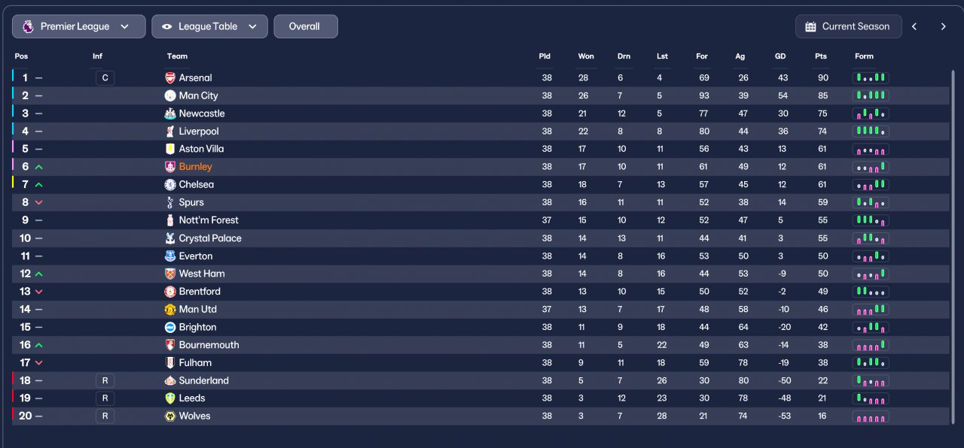The image size is (964, 448).
Task: Go to the next season arrow
Action: click(943, 26)
